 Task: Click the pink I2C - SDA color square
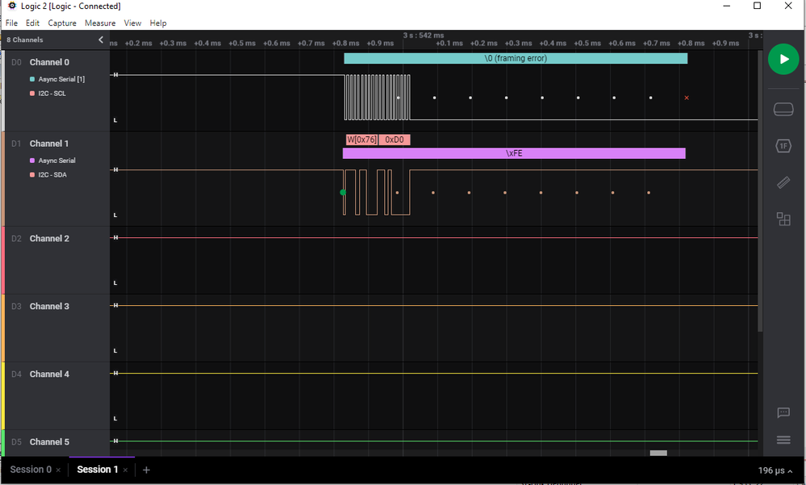click(x=32, y=175)
